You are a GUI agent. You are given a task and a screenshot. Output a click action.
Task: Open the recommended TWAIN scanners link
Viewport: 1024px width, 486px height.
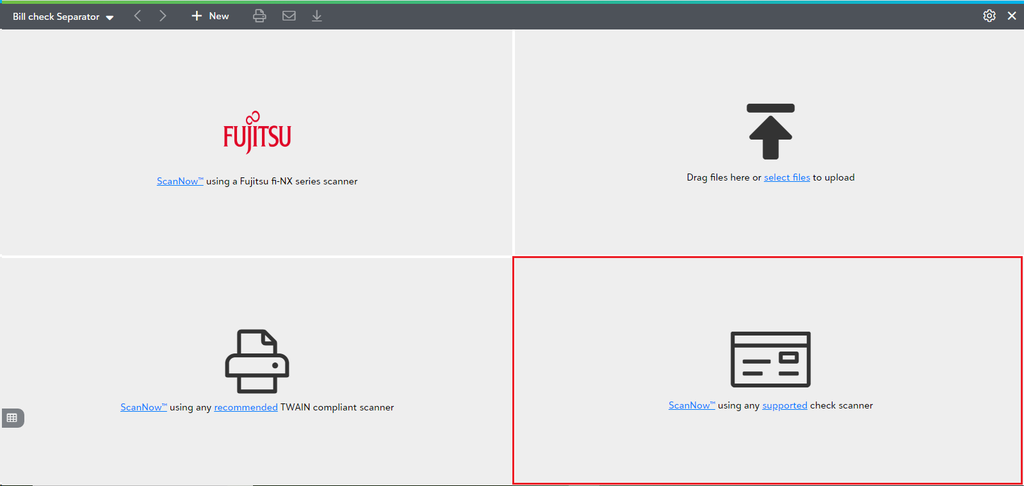[245, 407]
